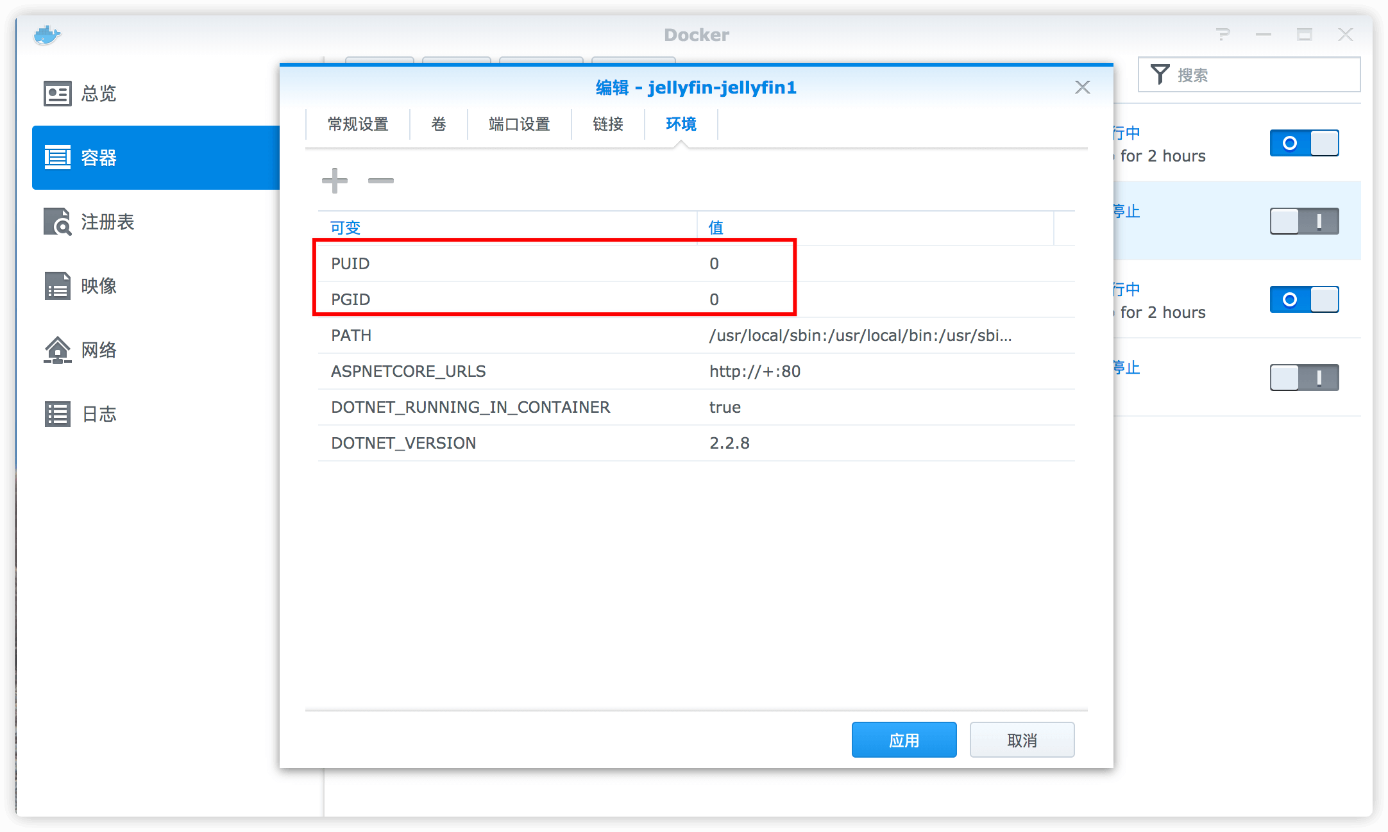Turn off the first running container toggle
The image size is (1388, 832).
[x=1304, y=143]
